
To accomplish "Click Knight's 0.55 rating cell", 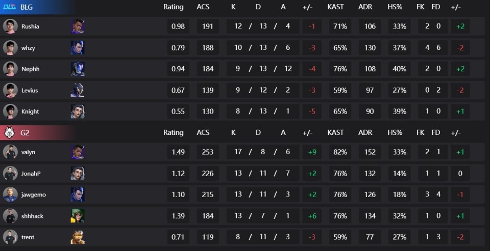I will click(x=178, y=111).
